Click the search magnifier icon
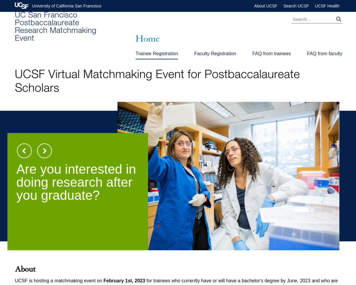The image size is (356, 285). [338, 19]
